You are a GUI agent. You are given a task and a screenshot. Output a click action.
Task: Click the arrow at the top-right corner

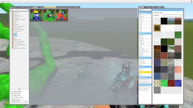(x=191, y=1)
